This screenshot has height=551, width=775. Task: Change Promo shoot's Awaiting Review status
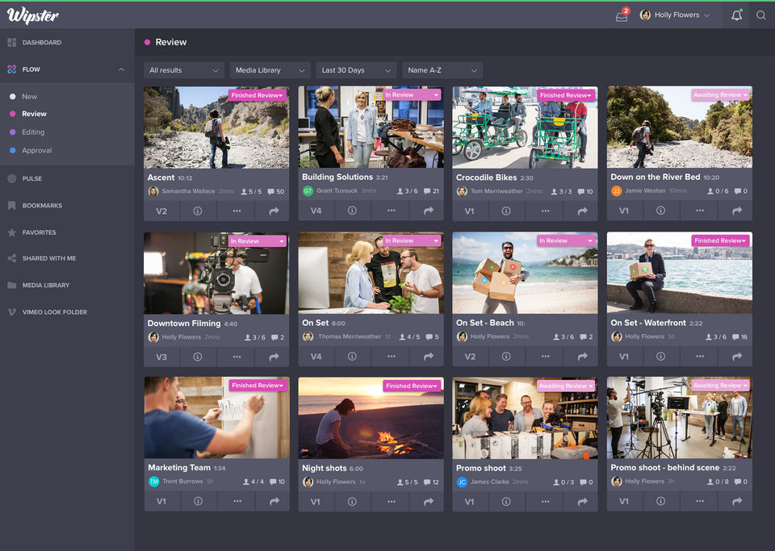[x=566, y=386]
